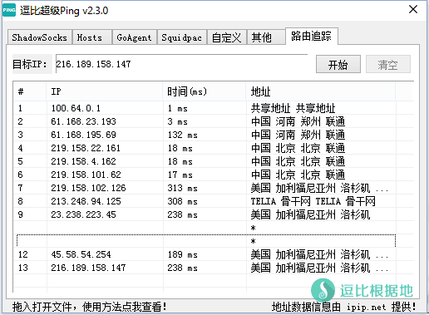Screen dimensions: 429x315
Task: Close the 逗比超级Ping window
Action: [x=413, y=9]
